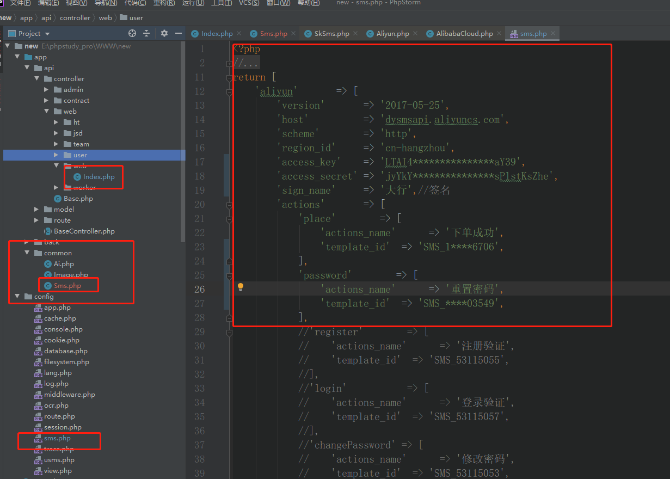Click the Project tool window icon beside Project label
The width and height of the screenshot is (670, 479).
pos(13,33)
